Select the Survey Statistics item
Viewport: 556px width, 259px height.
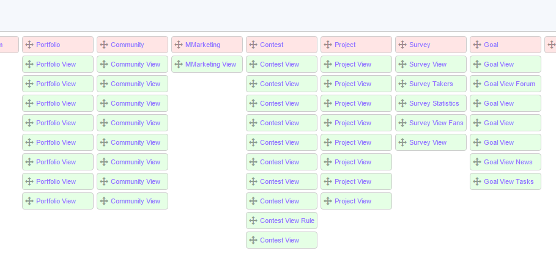(x=434, y=103)
